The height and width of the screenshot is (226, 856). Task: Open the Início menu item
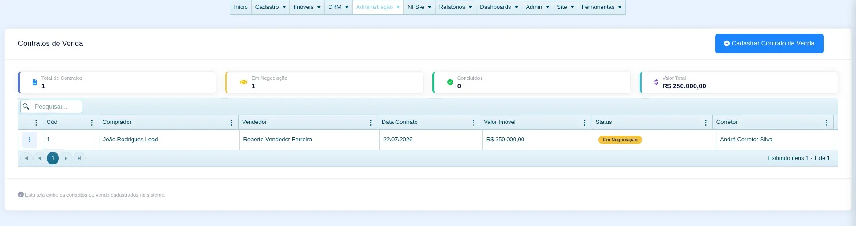point(241,7)
